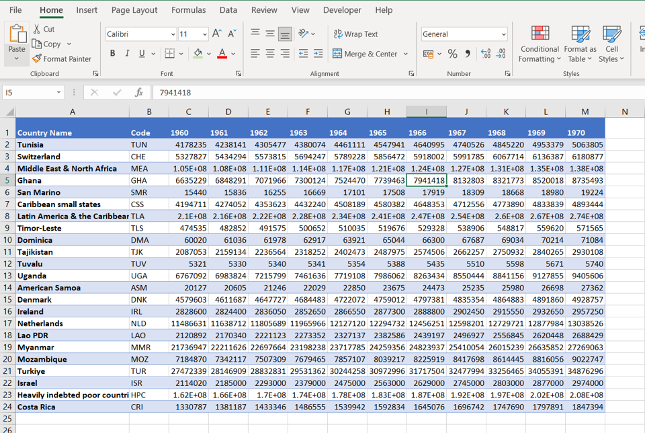Toggle bold formatting
The image size is (645, 433).
coord(112,53)
